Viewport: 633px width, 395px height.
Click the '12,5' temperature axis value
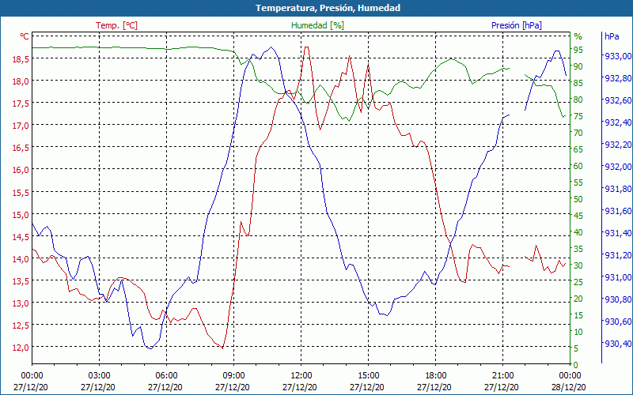pos(21,325)
